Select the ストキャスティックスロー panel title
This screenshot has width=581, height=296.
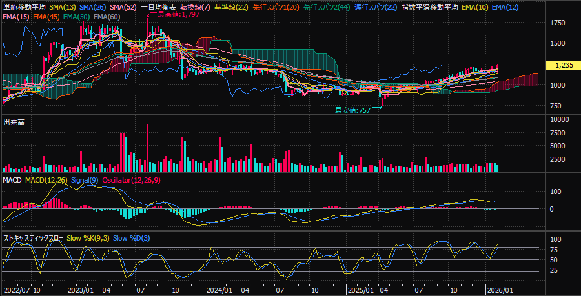coord(34,238)
